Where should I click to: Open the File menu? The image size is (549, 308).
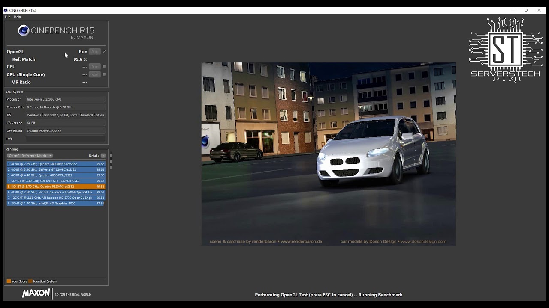pyautogui.click(x=7, y=17)
